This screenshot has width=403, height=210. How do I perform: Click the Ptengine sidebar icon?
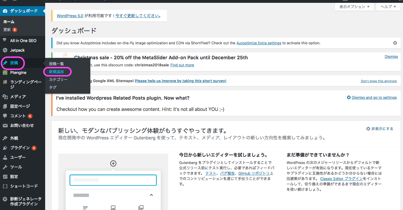[x=5, y=73]
